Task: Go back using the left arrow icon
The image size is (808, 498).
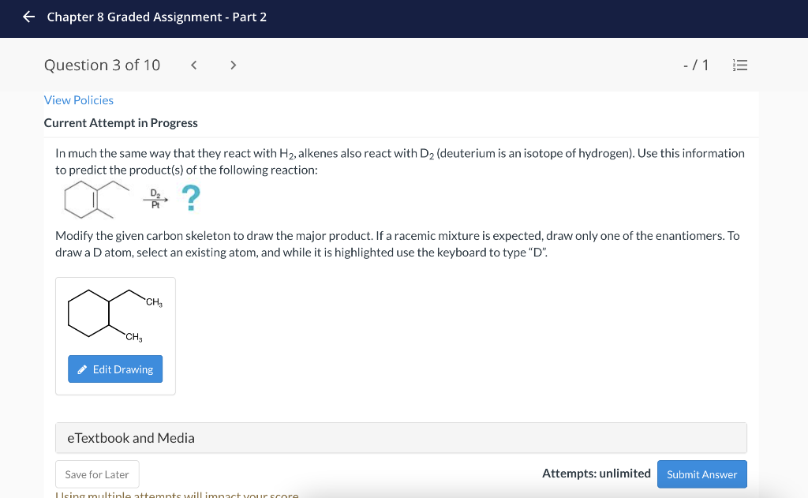Action: (29, 17)
